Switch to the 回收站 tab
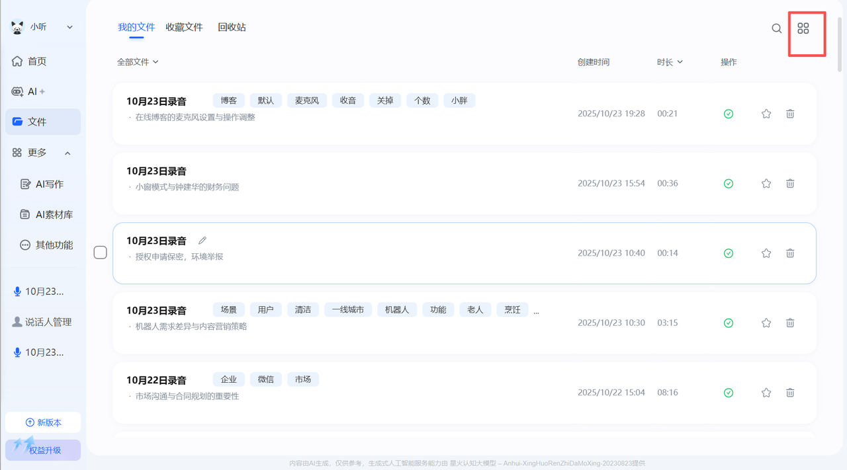 [x=232, y=27]
